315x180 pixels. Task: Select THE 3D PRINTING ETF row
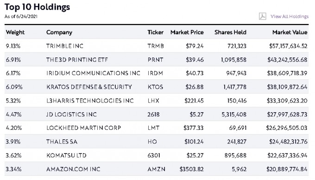tap(157, 60)
